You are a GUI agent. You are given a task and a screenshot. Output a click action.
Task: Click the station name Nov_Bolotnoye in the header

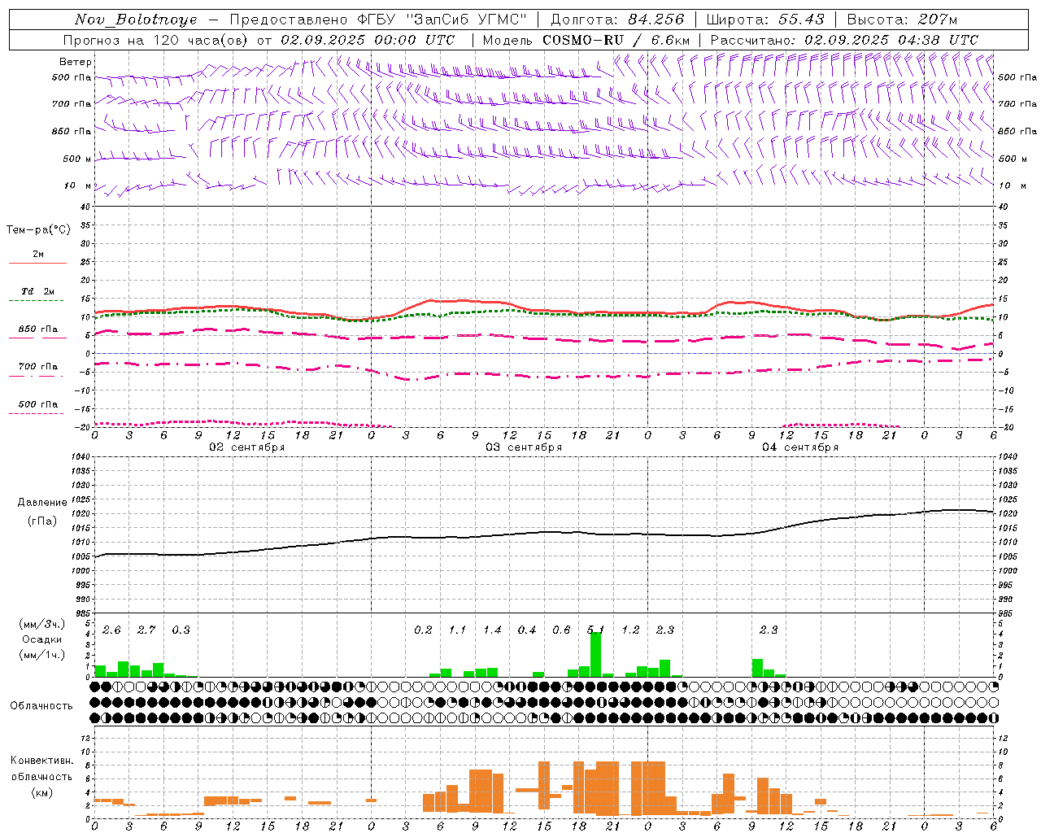[136, 20]
